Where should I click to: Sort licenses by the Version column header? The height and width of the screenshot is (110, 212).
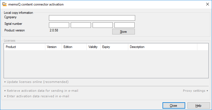53,47
